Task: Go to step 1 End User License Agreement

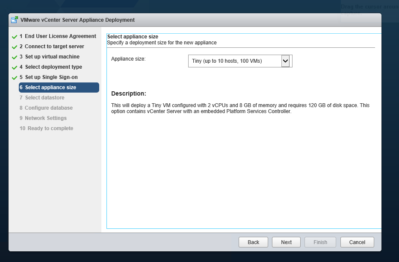Action: (x=58, y=36)
